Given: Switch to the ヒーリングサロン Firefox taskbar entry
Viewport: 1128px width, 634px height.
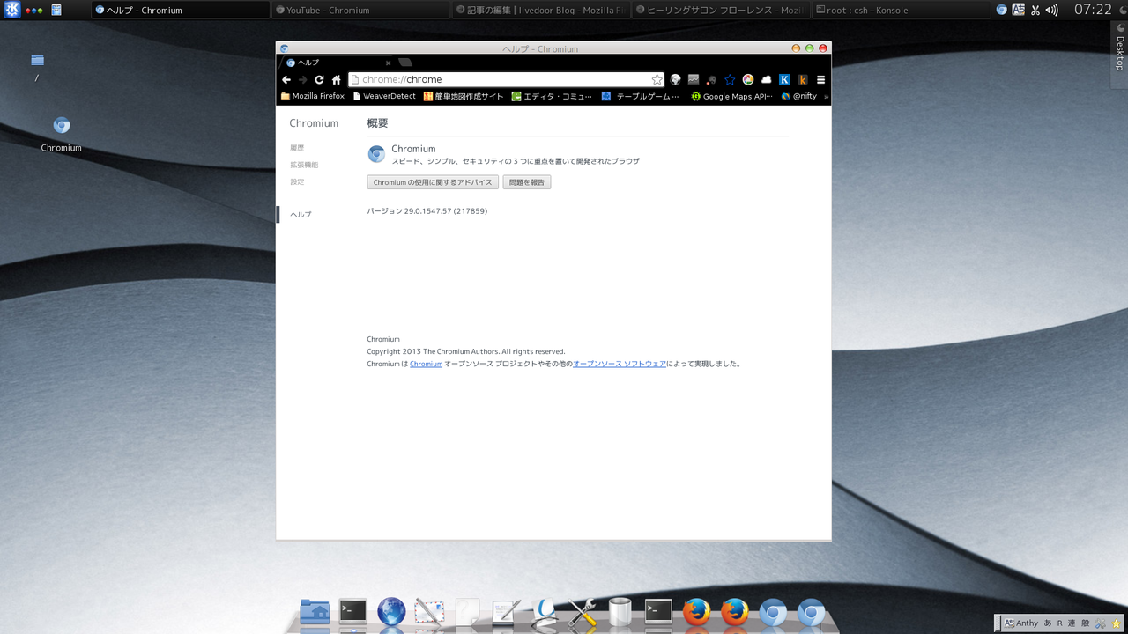Looking at the screenshot, I should coord(720,11).
